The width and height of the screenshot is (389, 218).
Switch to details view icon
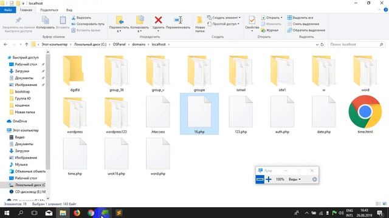[378, 204]
